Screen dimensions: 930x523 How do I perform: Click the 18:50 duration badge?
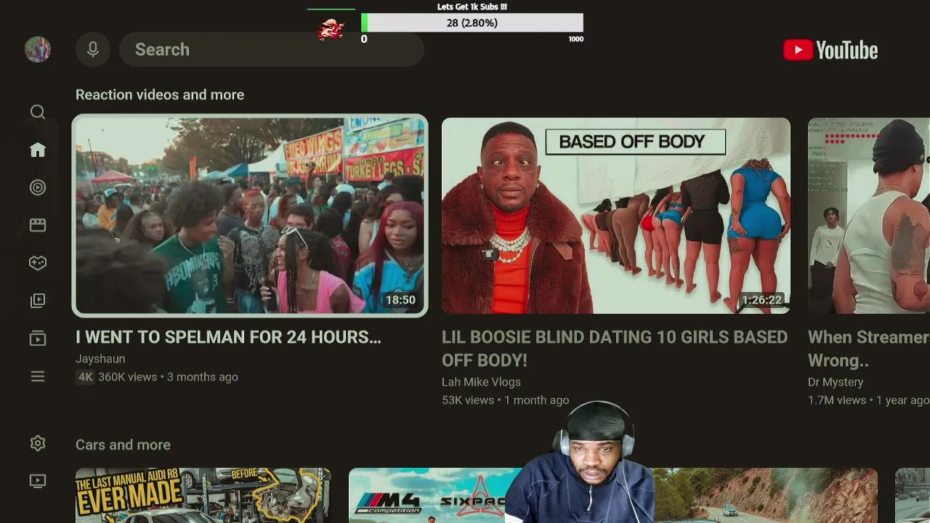(400, 300)
